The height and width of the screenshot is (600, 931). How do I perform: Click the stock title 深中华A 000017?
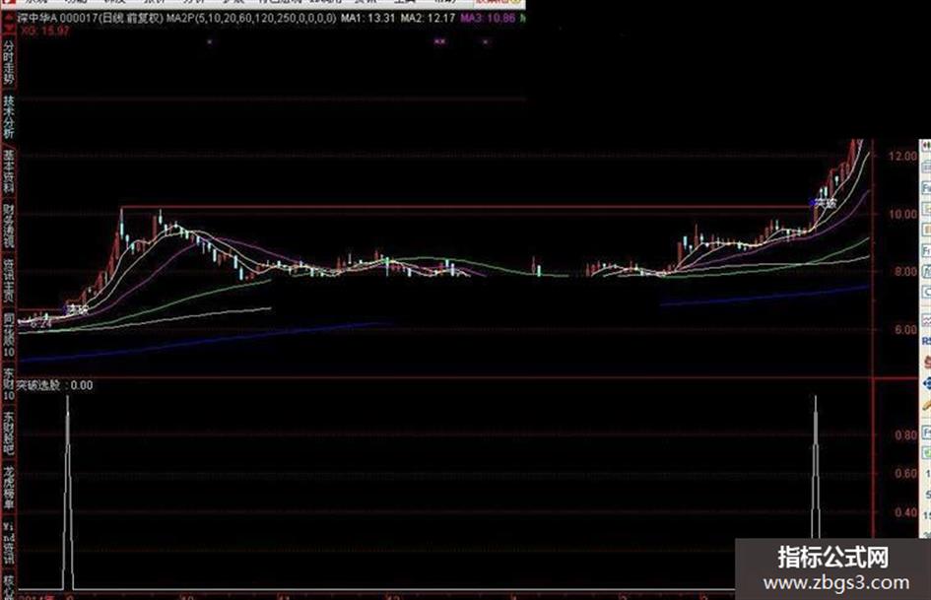[55, 19]
